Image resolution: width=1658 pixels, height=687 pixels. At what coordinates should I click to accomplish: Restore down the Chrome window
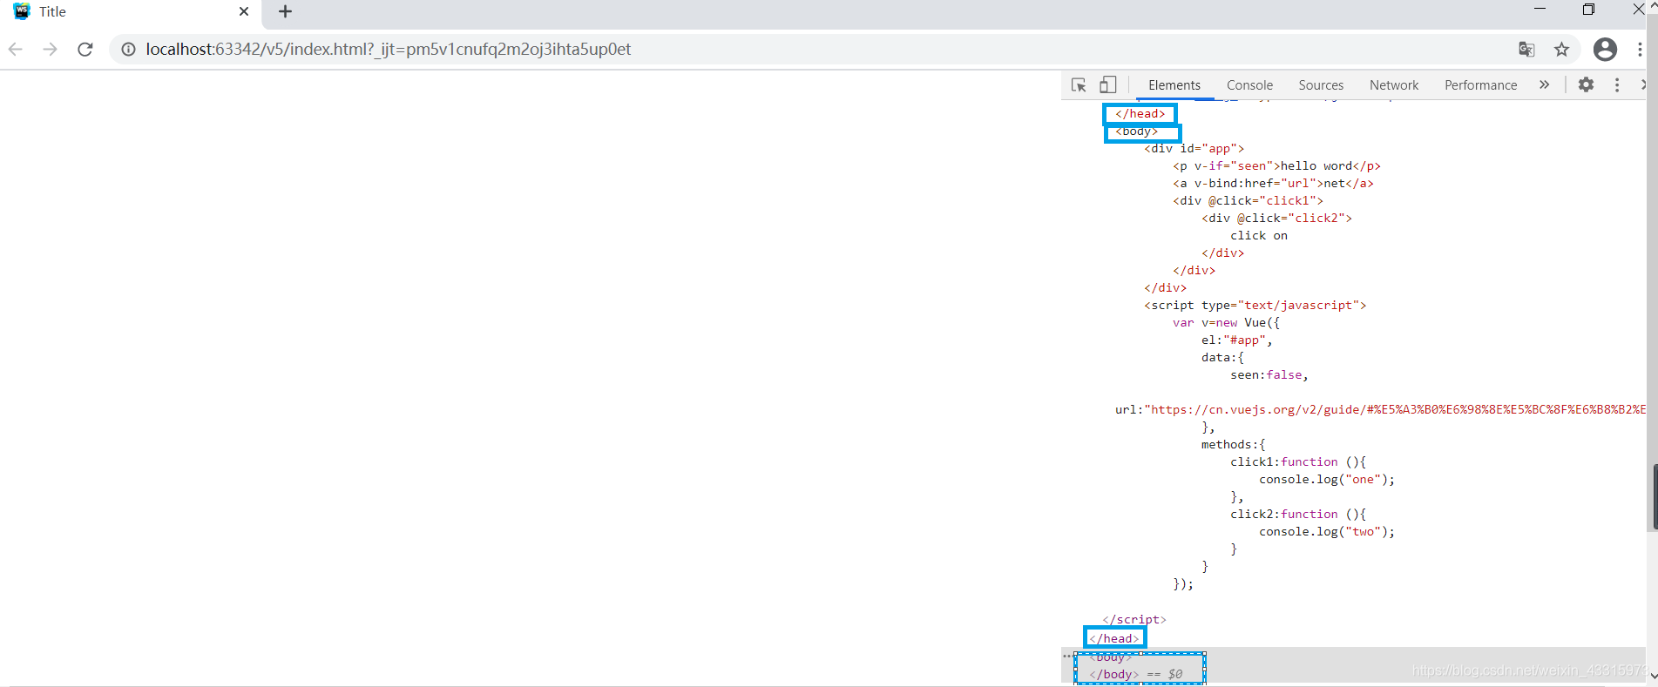point(1588,10)
